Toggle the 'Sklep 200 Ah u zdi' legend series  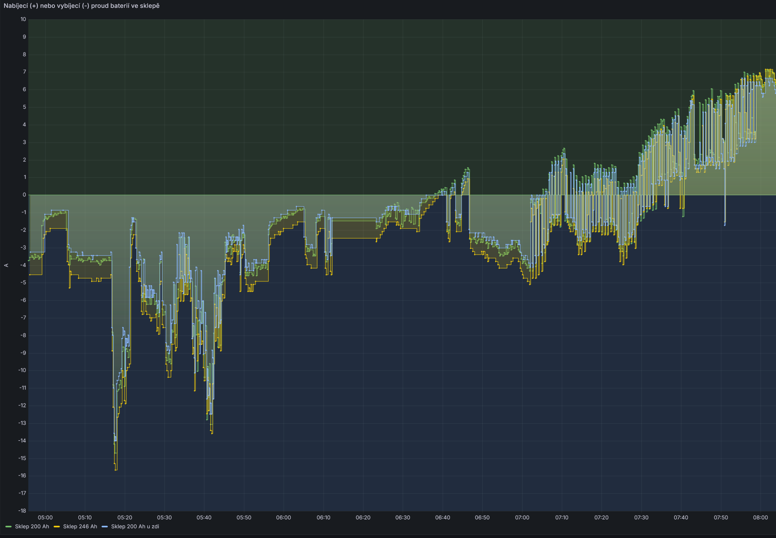[x=135, y=526]
